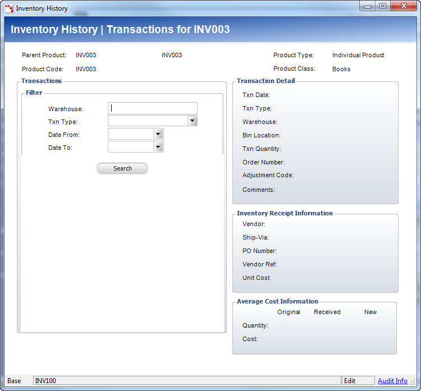Click the Base label in status bar
421x391 pixels.
(x=15, y=381)
